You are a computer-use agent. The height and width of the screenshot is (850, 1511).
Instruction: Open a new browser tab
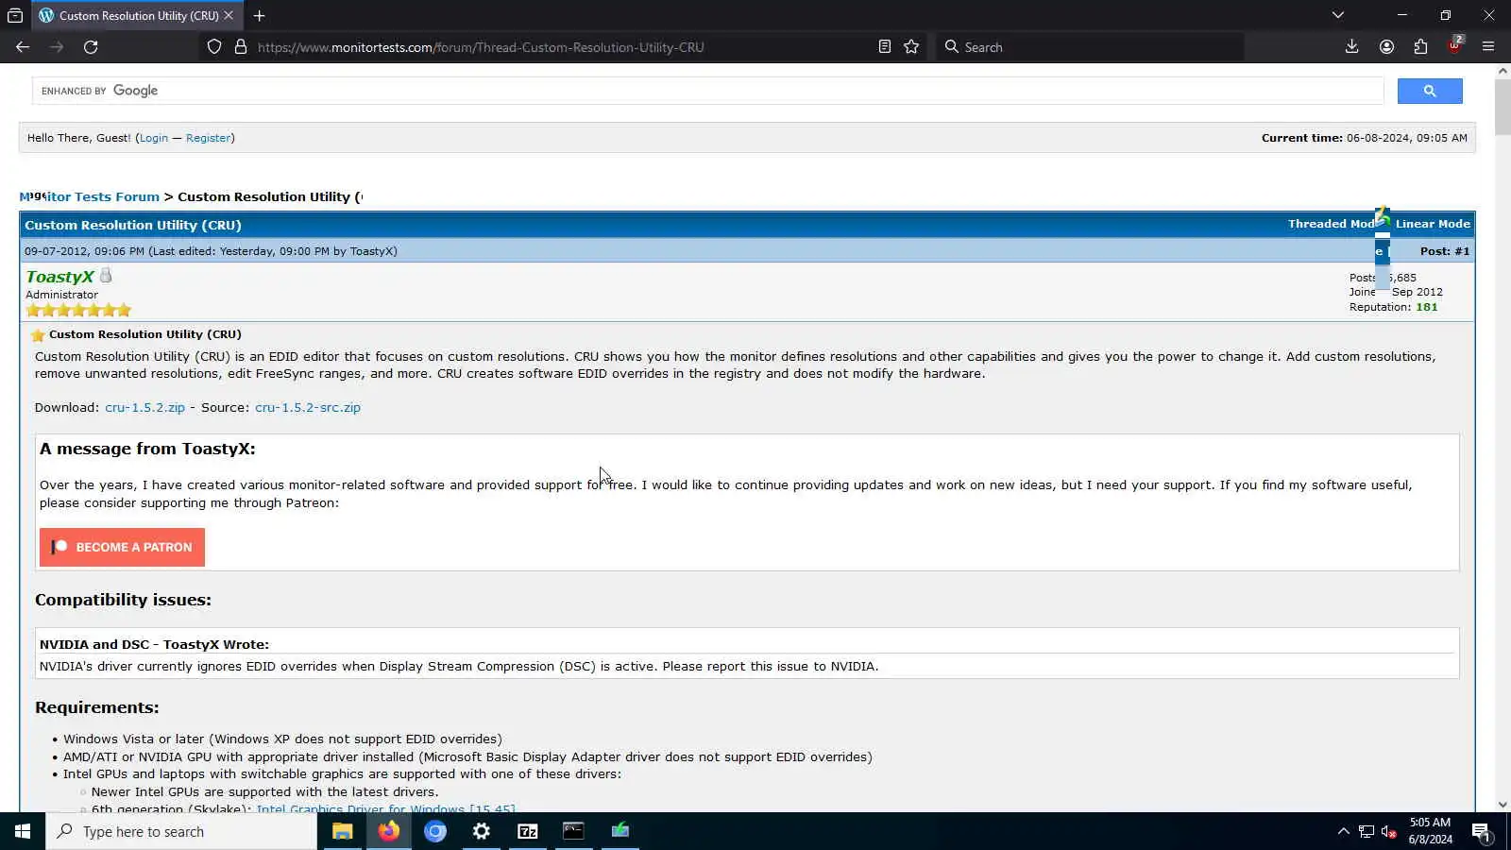coord(259,15)
